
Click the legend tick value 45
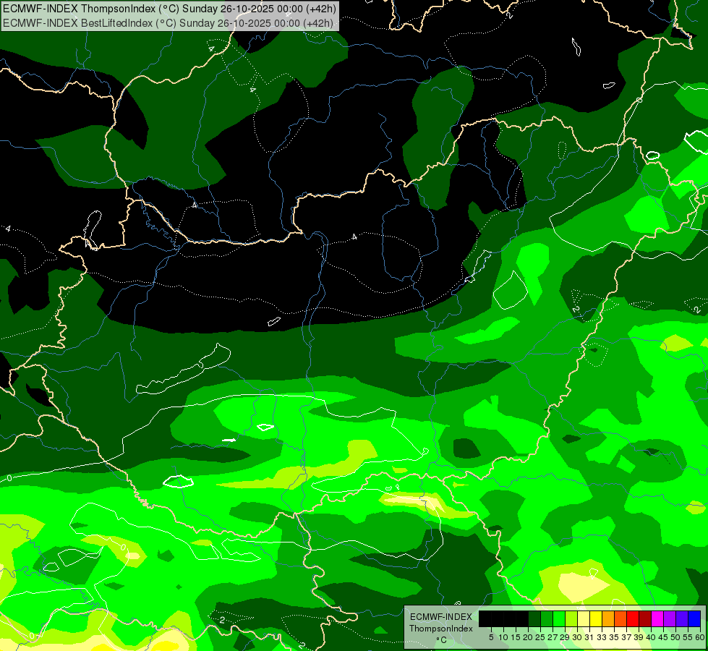click(x=663, y=637)
